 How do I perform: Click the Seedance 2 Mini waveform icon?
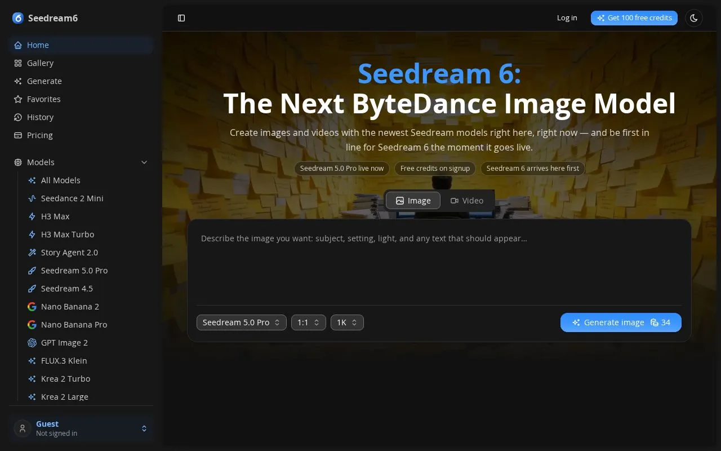point(32,198)
